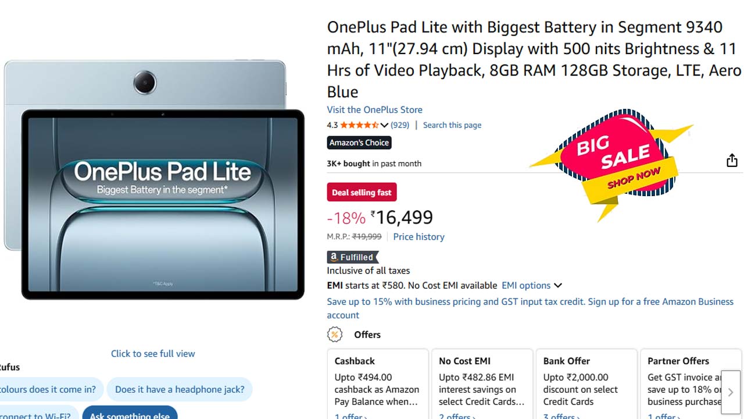
Task: Click the orange star rating icons
Action: click(359, 125)
